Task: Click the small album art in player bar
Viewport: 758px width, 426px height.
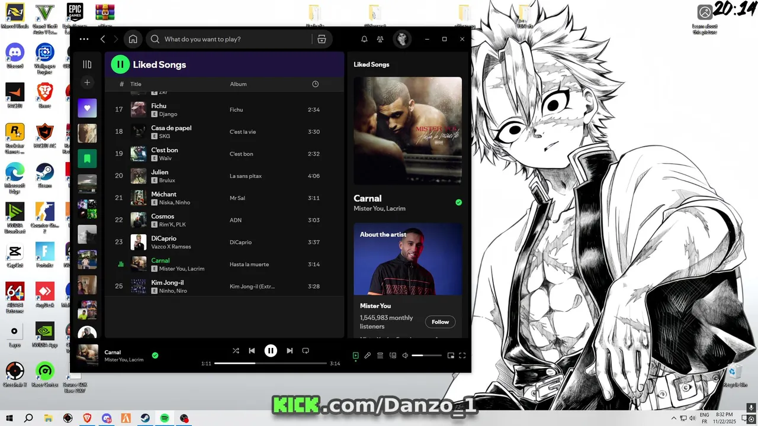Action: (88, 355)
